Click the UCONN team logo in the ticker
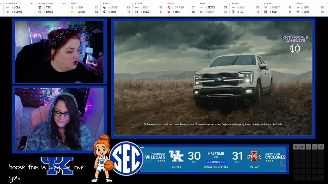This screenshot has width=328, height=184. click(x=7, y=12)
